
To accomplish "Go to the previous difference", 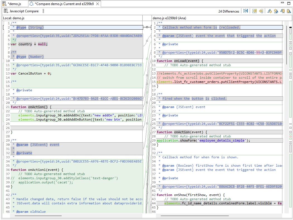I will point(276,11).
